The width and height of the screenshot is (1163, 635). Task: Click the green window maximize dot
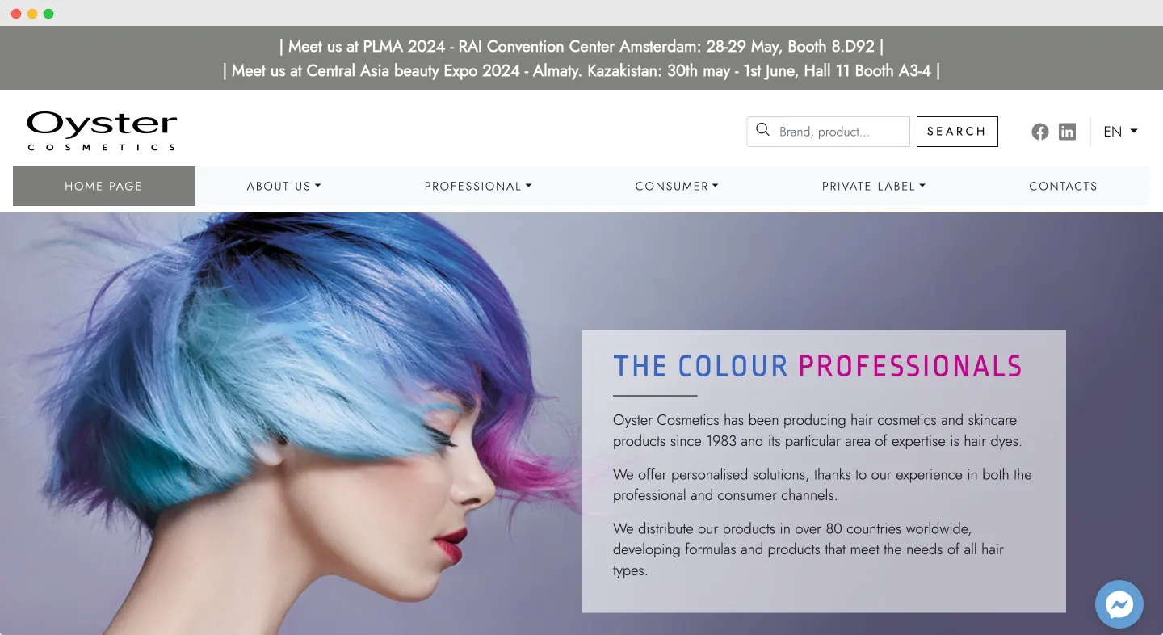click(x=48, y=14)
